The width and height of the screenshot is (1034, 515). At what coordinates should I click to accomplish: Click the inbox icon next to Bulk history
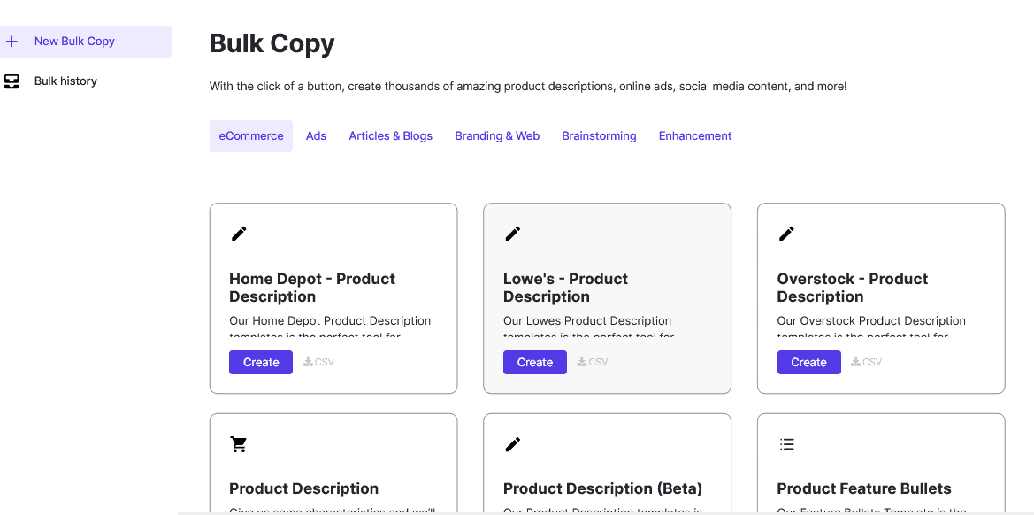(x=11, y=81)
